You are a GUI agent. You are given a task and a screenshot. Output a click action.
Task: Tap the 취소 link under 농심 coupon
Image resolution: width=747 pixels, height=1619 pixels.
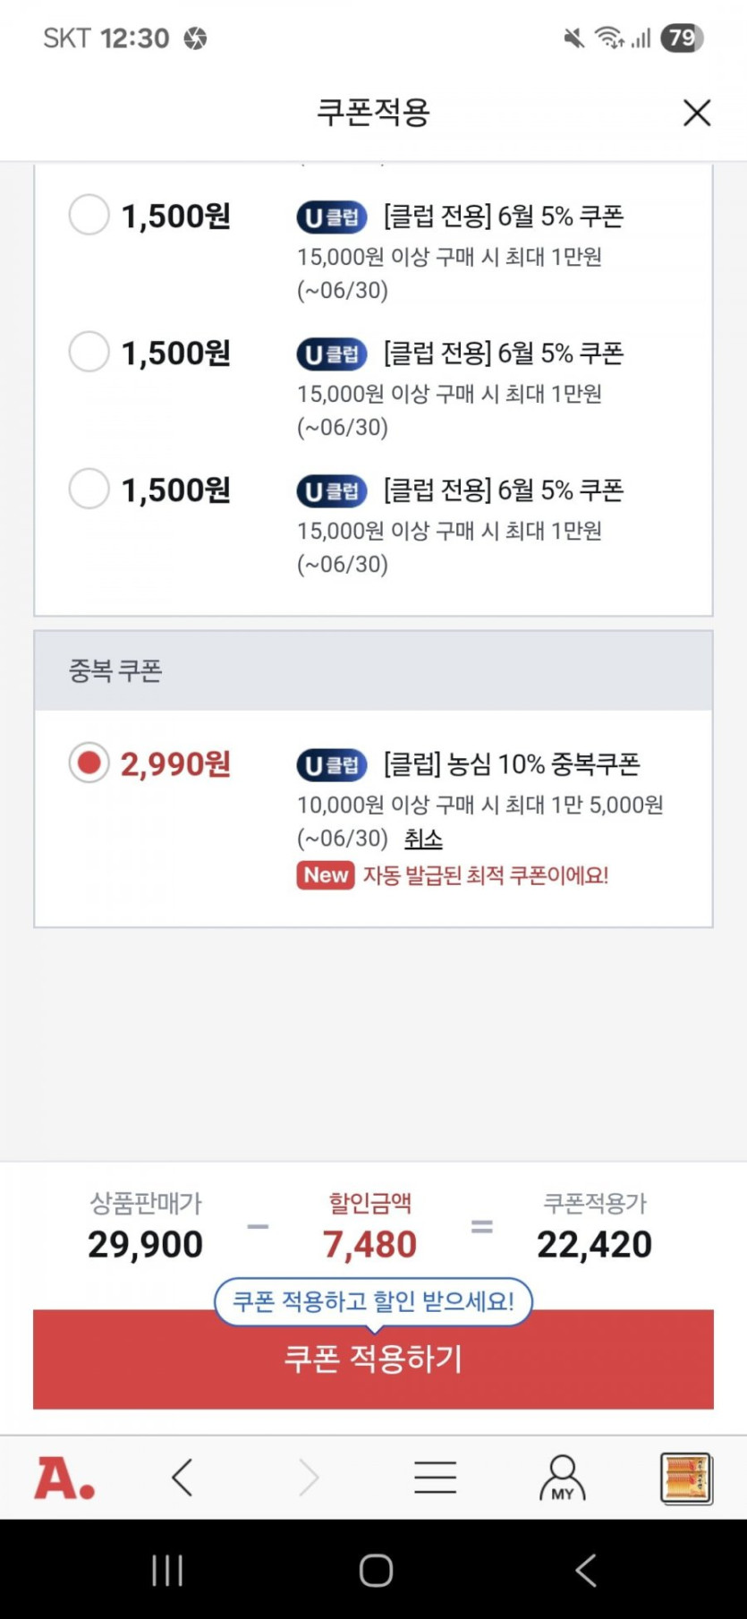pyautogui.click(x=423, y=839)
